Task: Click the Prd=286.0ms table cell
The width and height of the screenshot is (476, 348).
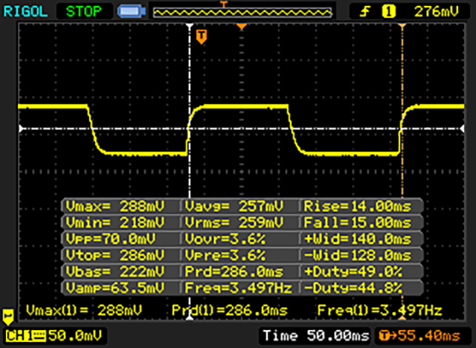Action: click(239, 271)
